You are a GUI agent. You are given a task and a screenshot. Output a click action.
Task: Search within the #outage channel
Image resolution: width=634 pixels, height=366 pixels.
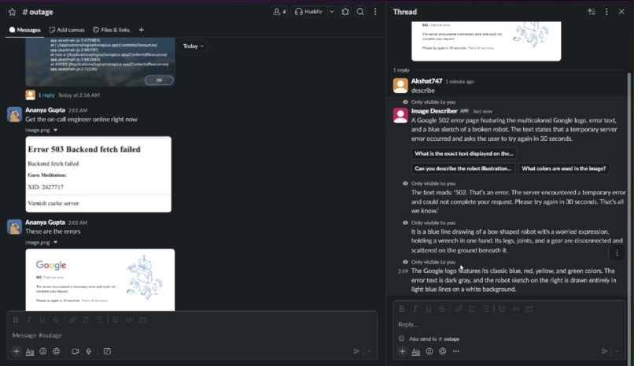click(x=360, y=12)
